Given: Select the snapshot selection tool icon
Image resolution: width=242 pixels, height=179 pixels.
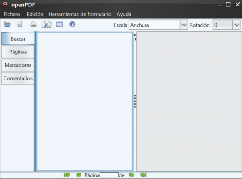Looking at the screenshot, I should (x=46, y=24).
